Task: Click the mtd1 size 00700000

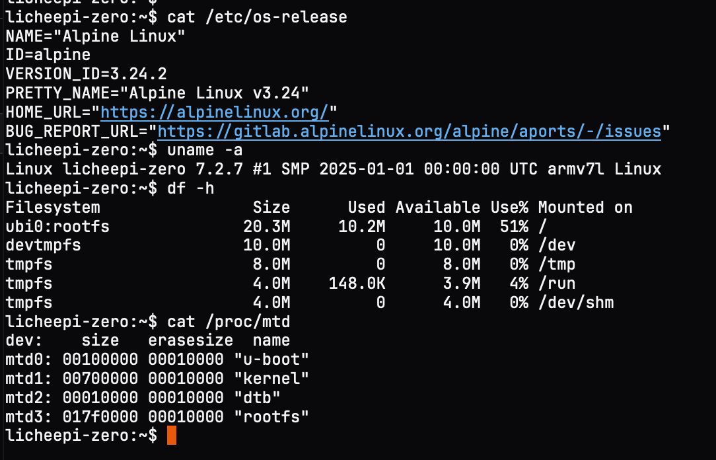Action: click(x=100, y=379)
